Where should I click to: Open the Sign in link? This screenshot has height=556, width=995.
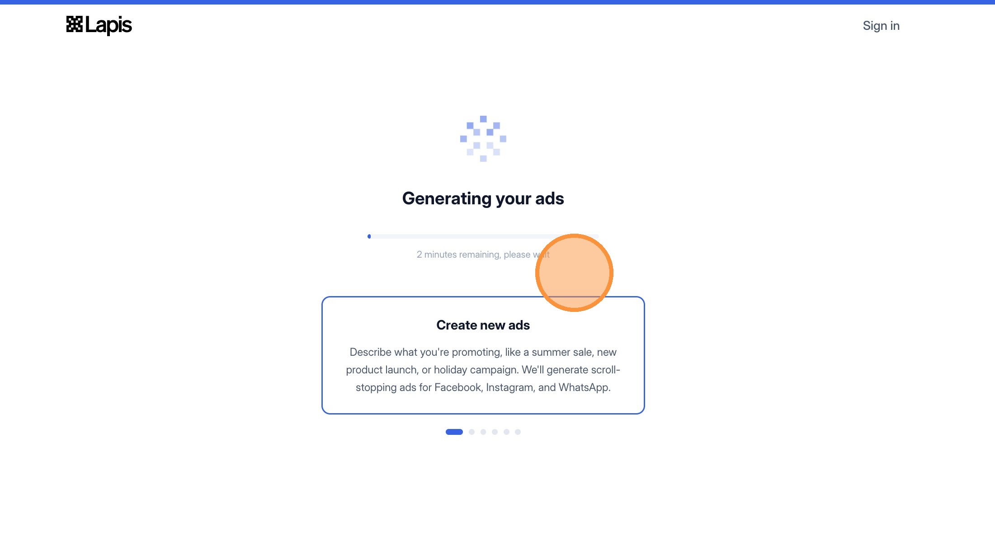point(881,26)
